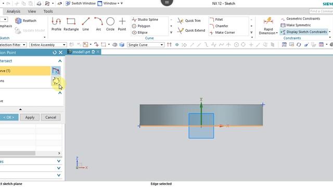333x187 pixels.
Task: Activate Quick Trim
Action: [x=189, y=21]
